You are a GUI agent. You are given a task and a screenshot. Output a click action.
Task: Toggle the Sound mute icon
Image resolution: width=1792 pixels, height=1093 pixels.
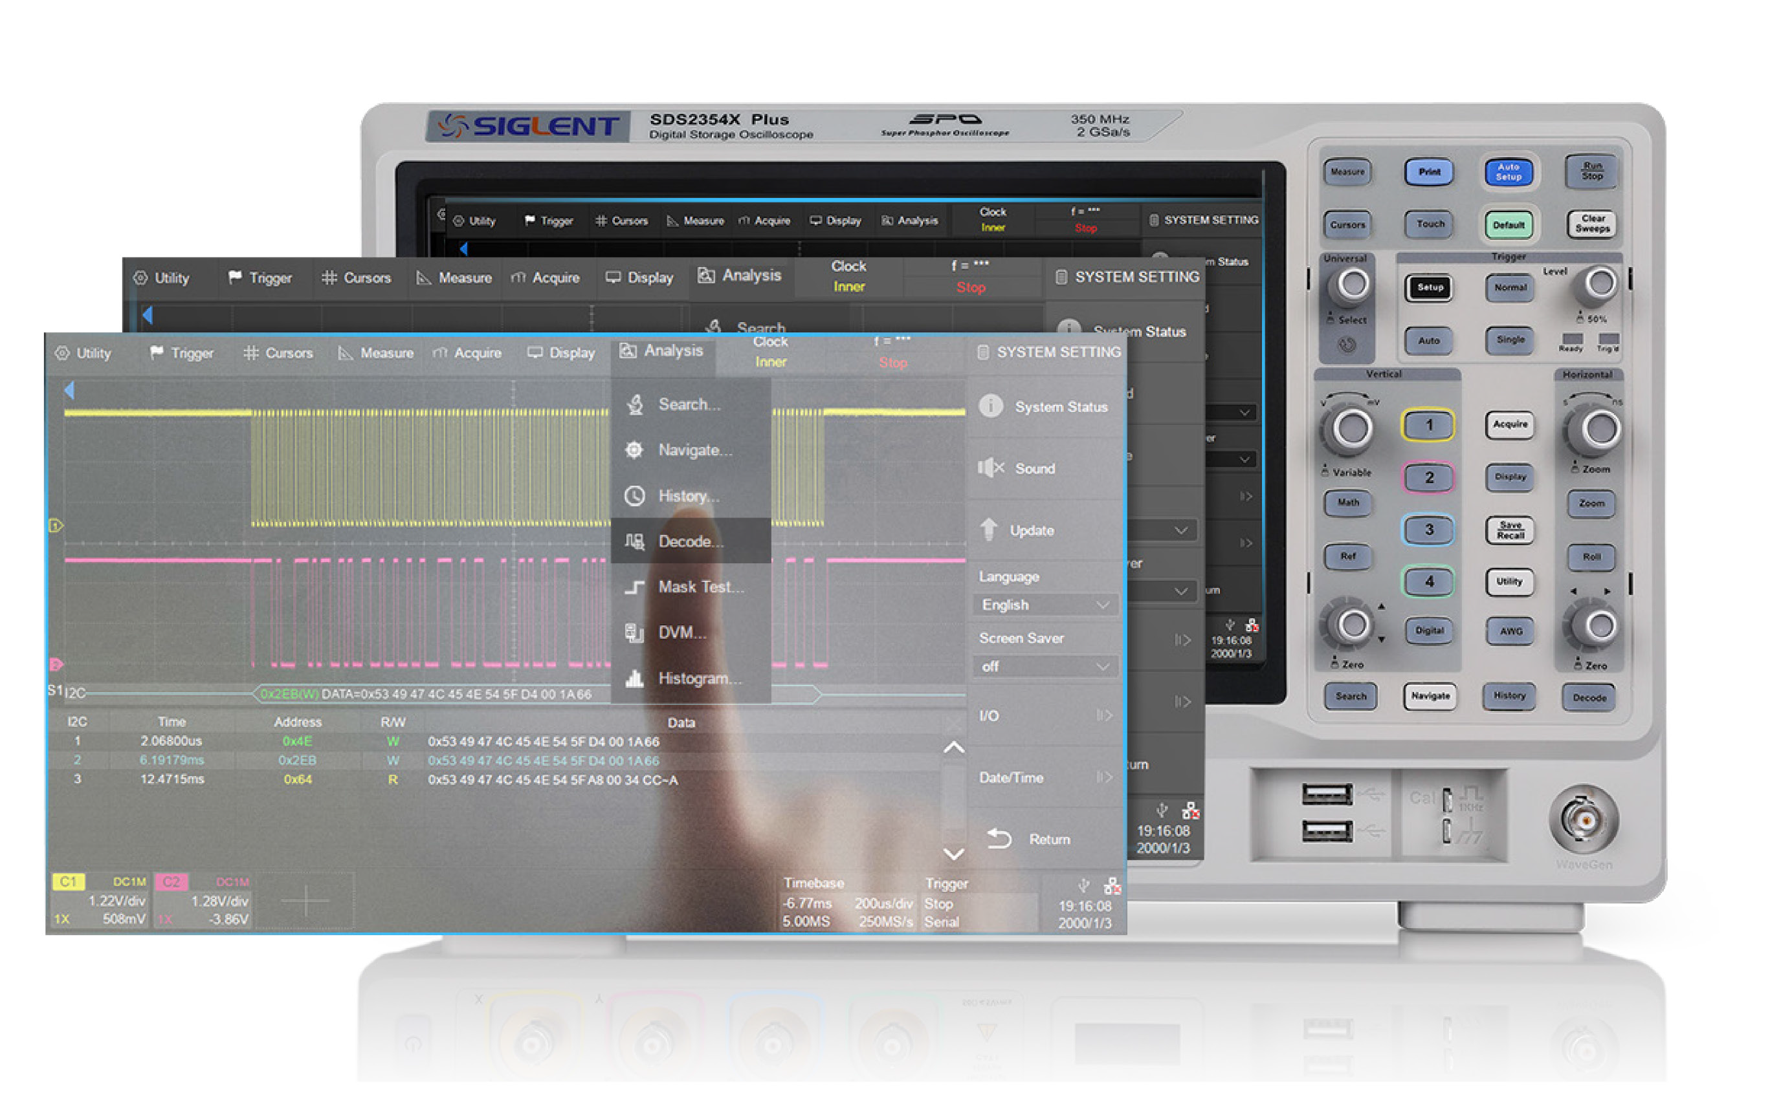991,468
